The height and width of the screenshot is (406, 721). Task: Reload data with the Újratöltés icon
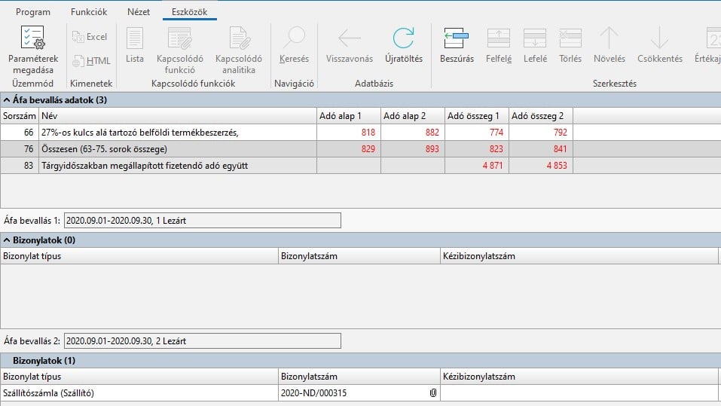click(404, 38)
